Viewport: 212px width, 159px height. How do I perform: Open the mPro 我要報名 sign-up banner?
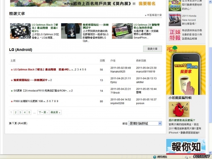(x=83, y=3)
